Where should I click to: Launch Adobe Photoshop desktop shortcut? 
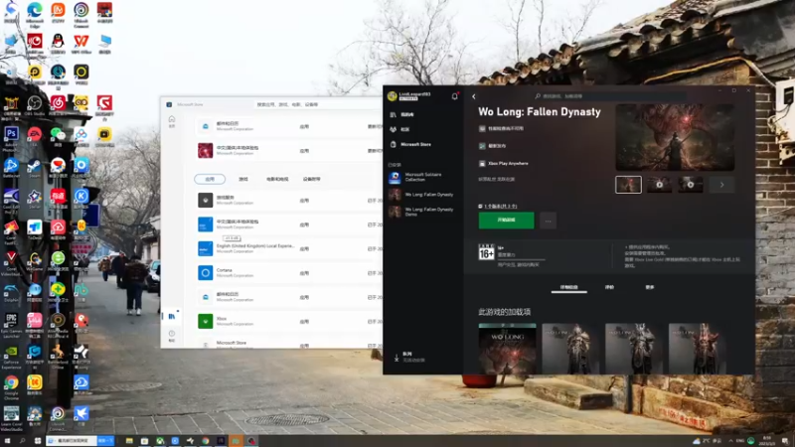pos(11,137)
